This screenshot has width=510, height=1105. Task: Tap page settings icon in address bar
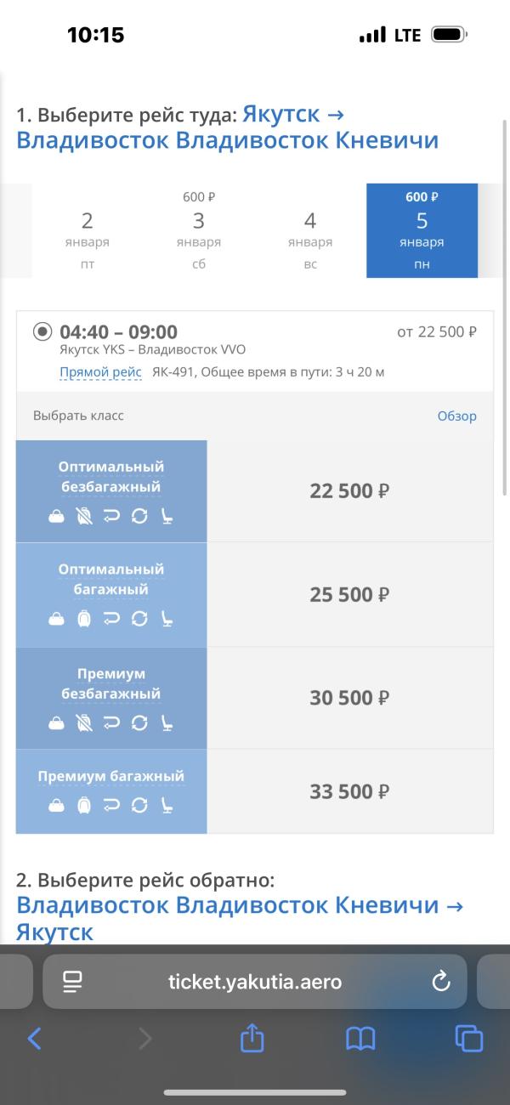pos(72,983)
